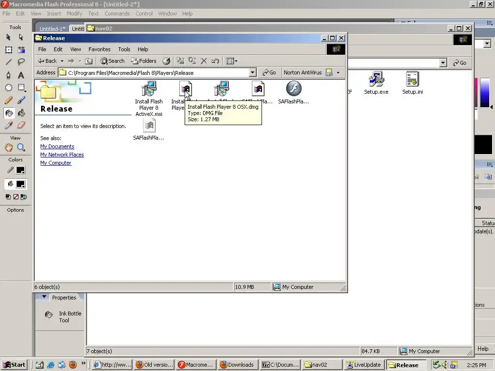This screenshot has width=495, height=371.
Task: Open the History toolbar icon
Action: tap(166, 61)
